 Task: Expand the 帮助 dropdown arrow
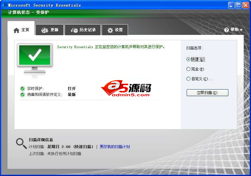(x=241, y=30)
